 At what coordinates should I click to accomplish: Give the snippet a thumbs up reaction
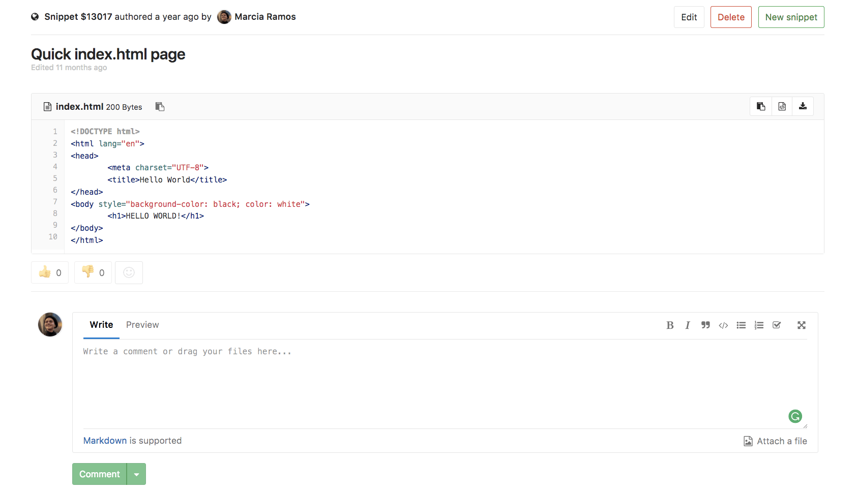[x=49, y=272]
